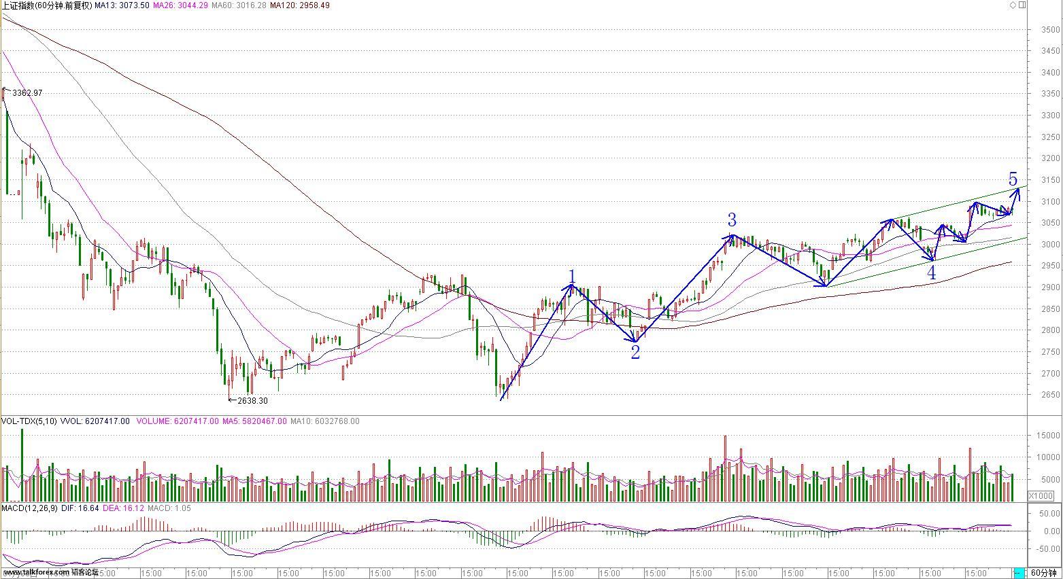1063x579 pixels.
Task: Click the -50.00 MACD axis label
Action: pyautogui.click(x=1049, y=548)
